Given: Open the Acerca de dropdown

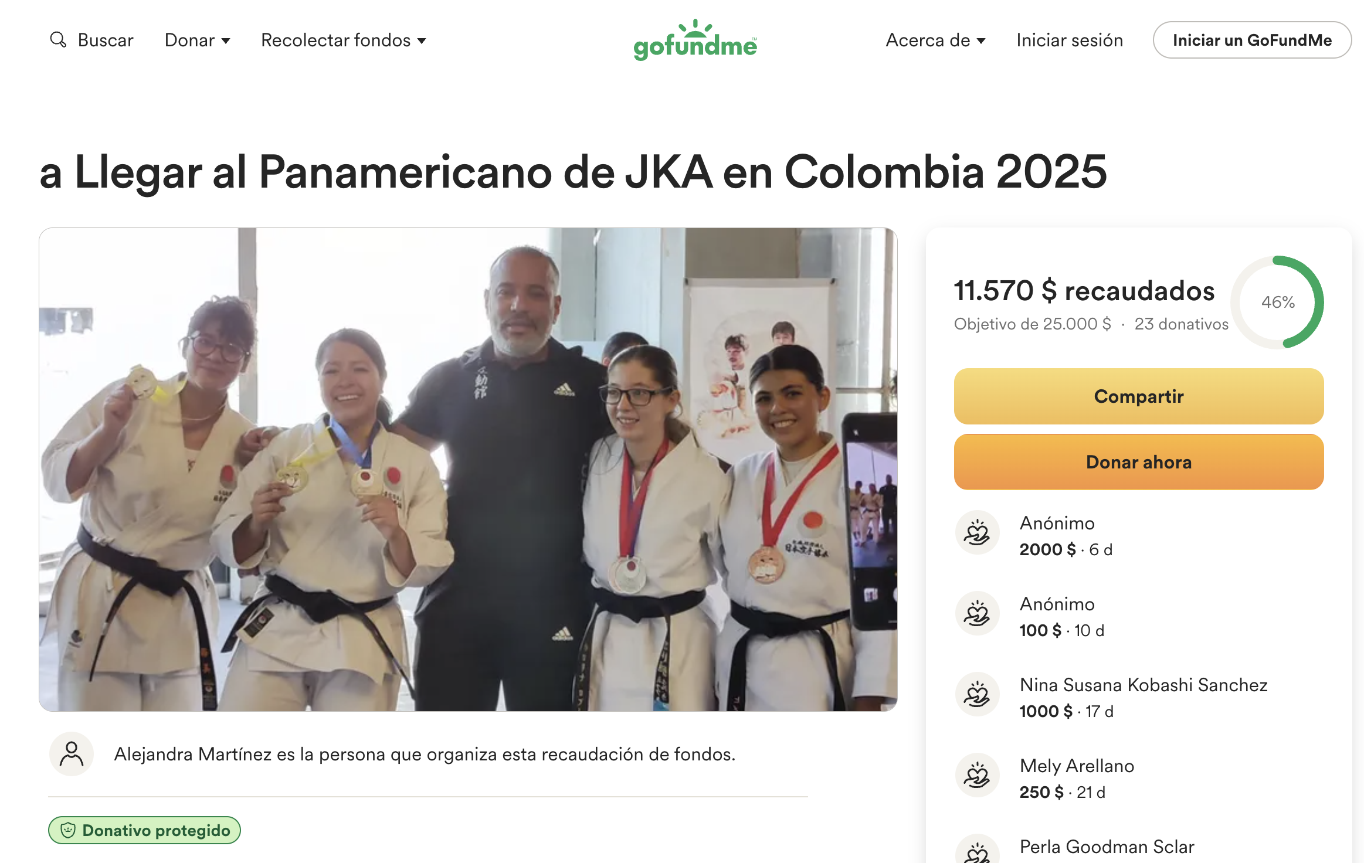Looking at the screenshot, I should [x=935, y=40].
